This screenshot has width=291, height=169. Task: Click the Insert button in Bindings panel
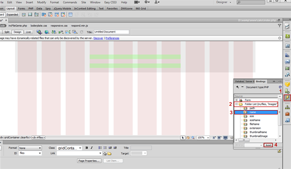click(268, 145)
